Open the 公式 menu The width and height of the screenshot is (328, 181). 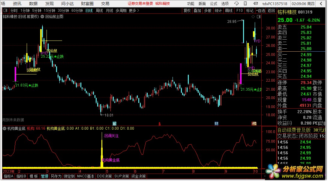coord(213,4)
